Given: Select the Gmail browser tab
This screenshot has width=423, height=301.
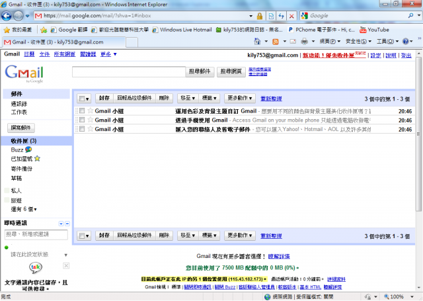Looking at the screenshot, I should pyautogui.click(x=63, y=42).
